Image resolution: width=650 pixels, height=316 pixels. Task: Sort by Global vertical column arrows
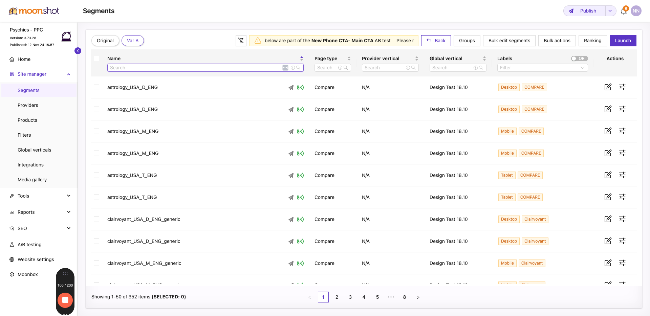click(484, 59)
